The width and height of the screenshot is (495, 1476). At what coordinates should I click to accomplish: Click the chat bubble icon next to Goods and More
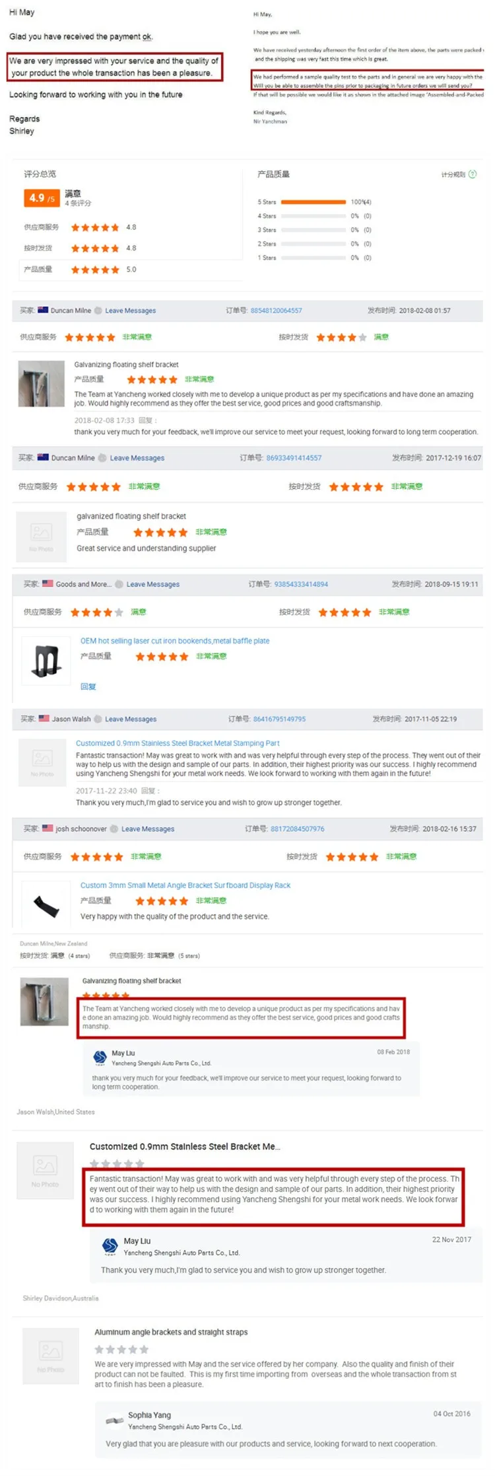click(x=119, y=584)
